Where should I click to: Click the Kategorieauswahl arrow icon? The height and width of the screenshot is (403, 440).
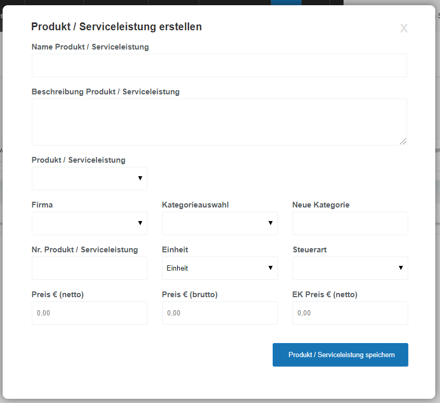point(271,223)
